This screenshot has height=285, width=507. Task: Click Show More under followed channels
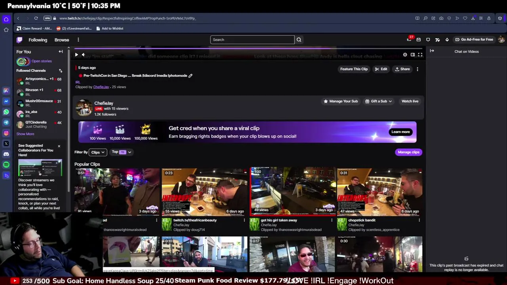[25, 134]
